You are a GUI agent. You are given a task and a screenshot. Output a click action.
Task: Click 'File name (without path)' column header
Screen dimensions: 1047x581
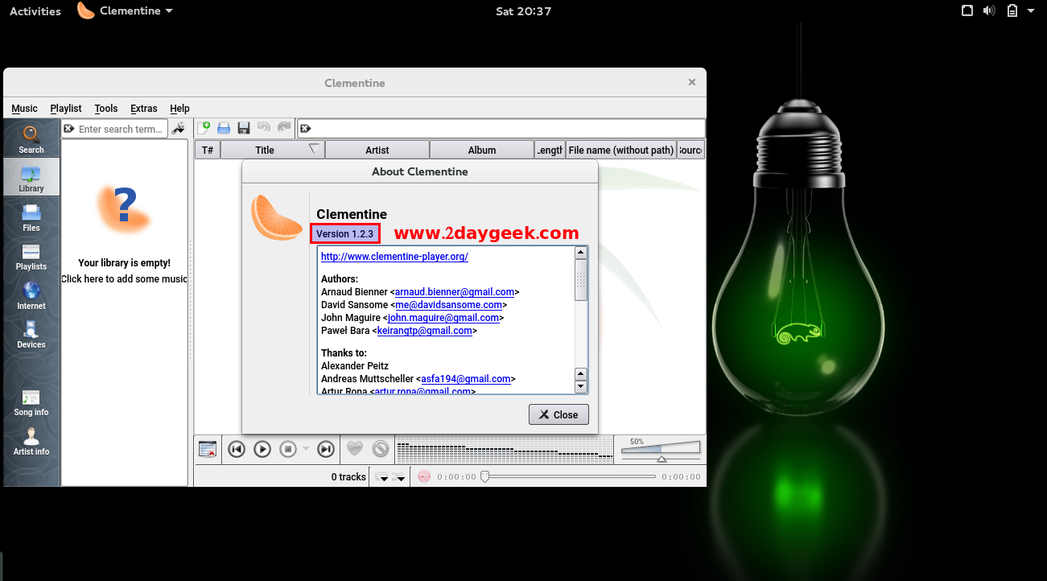[620, 150]
